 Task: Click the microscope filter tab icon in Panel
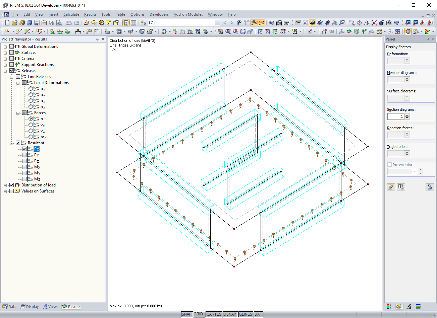tap(409, 306)
